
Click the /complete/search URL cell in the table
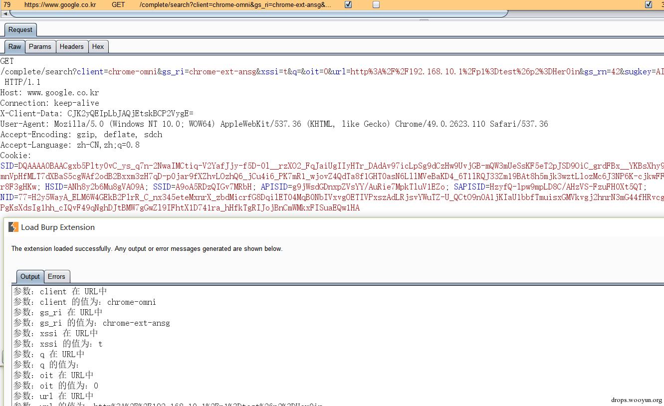pyautogui.click(x=234, y=4)
